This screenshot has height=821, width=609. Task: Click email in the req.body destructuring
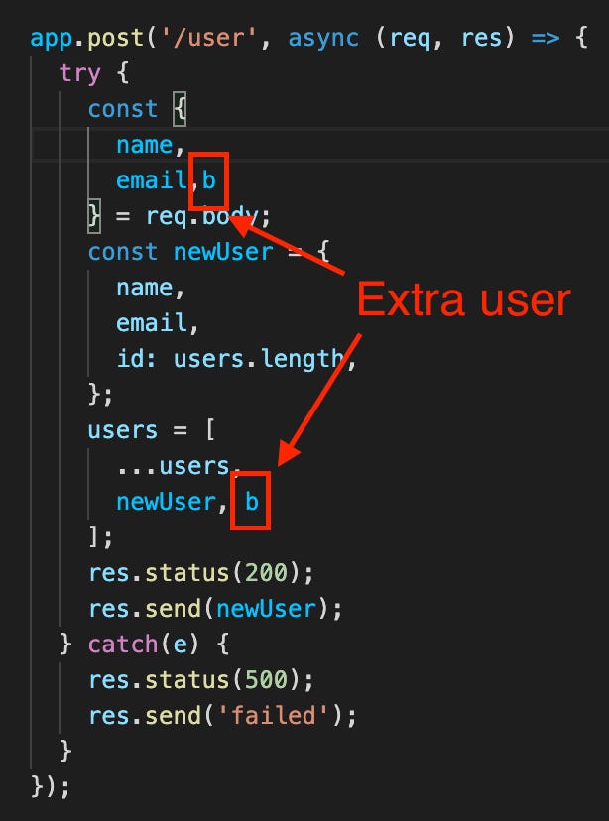click(152, 180)
